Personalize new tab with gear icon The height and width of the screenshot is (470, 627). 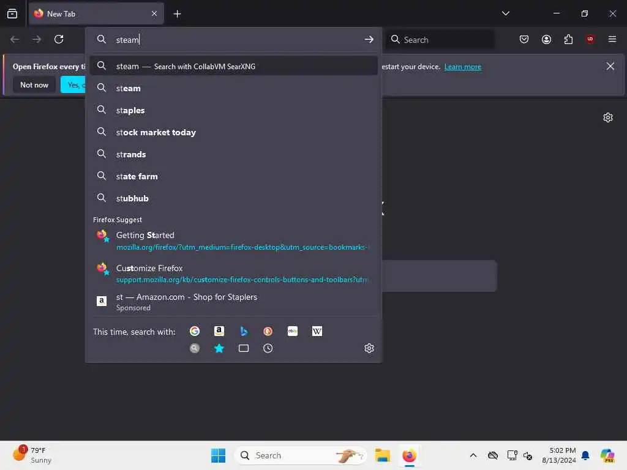608,117
